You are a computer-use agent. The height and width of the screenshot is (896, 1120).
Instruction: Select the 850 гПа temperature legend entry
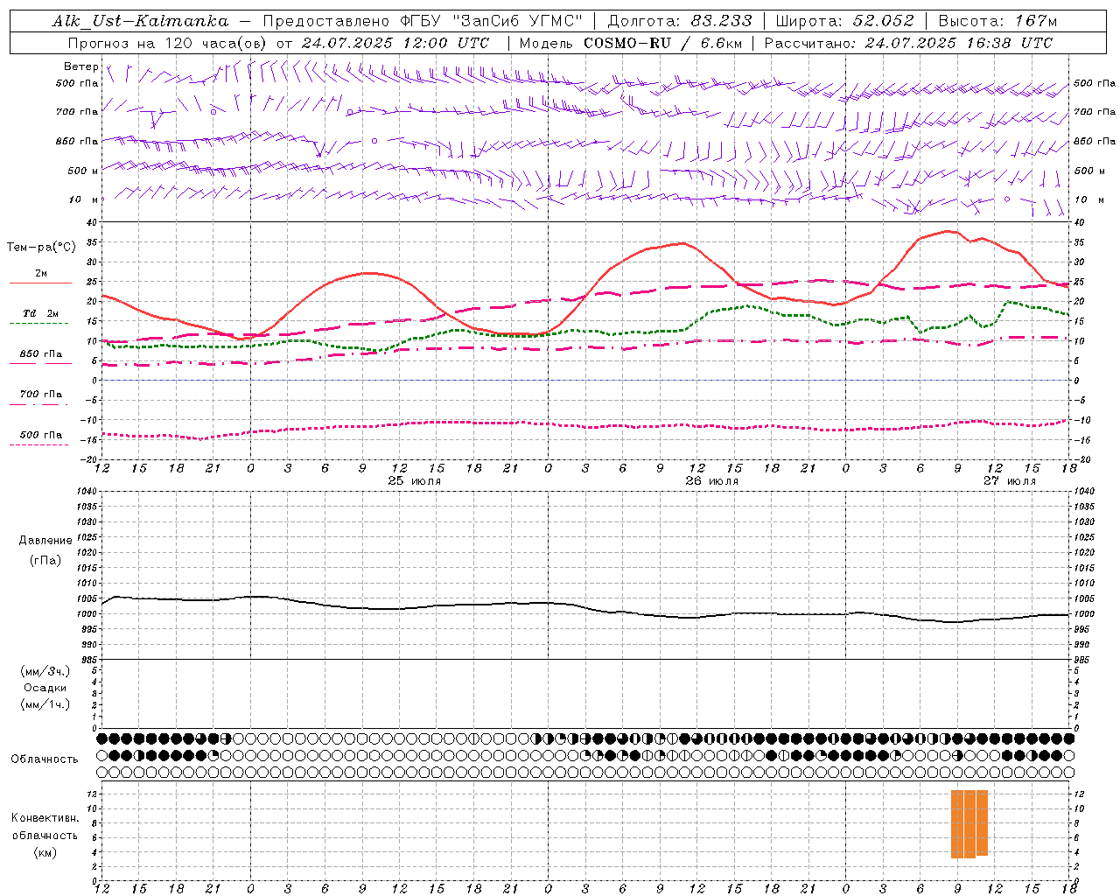pyautogui.click(x=41, y=354)
